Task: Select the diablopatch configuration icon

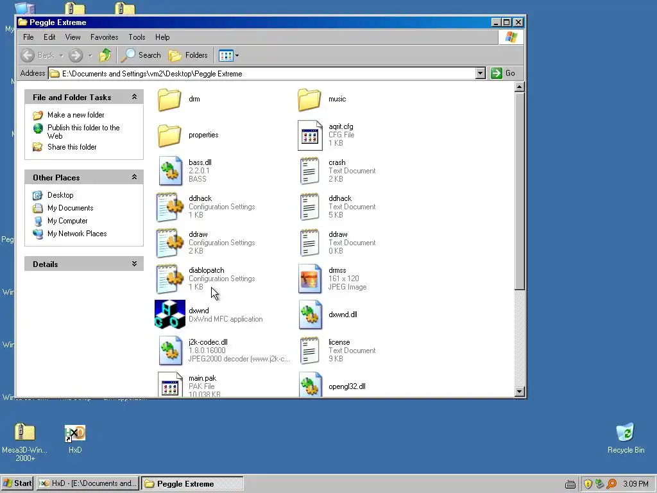Action: (x=169, y=279)
